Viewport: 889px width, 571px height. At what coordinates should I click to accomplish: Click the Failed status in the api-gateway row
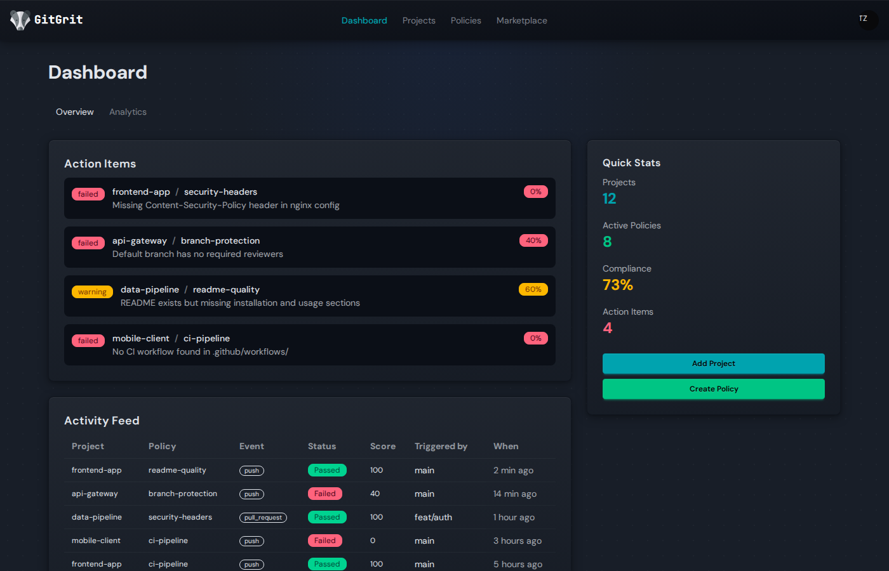coord(325,494)
